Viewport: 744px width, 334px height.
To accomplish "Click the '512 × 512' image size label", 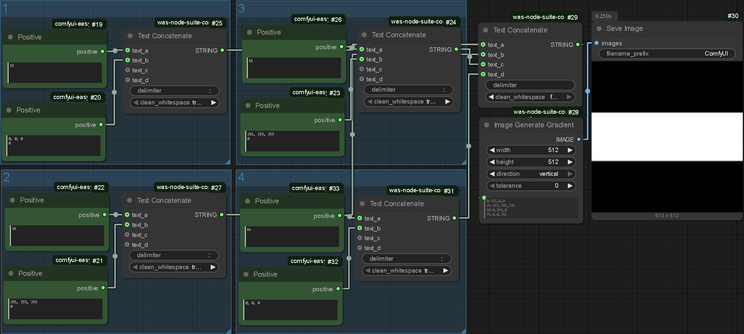I will (x=667, y=216).
